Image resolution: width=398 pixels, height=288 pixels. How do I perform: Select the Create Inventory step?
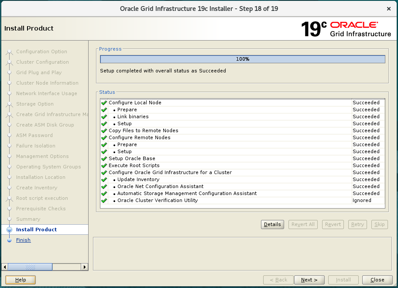37,188
